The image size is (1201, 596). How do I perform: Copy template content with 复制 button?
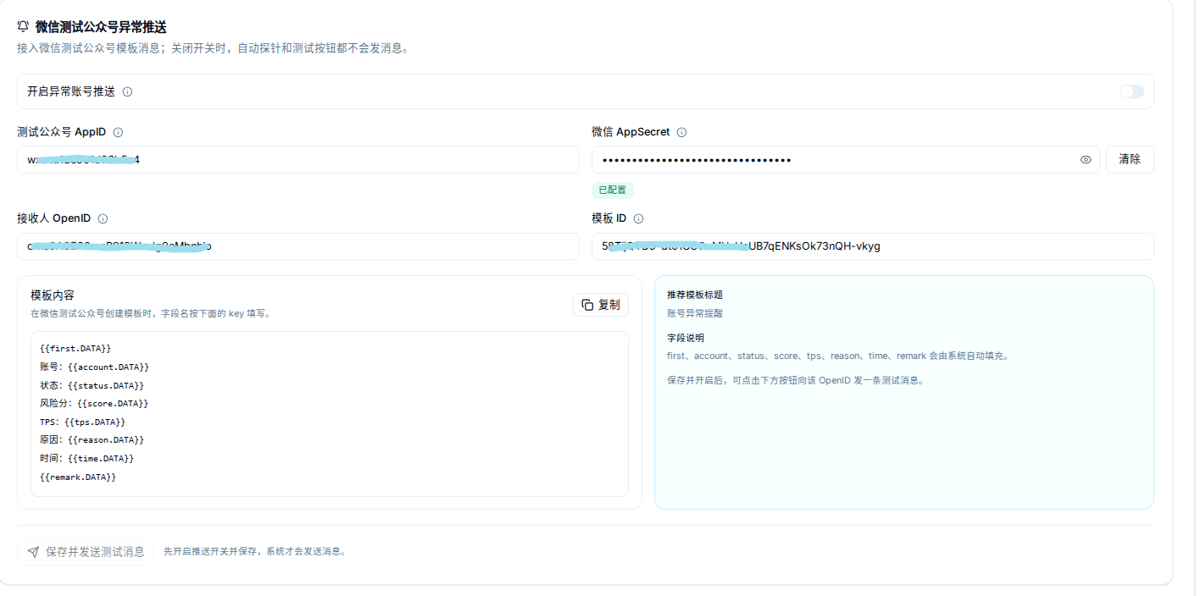tap(601, 305)
